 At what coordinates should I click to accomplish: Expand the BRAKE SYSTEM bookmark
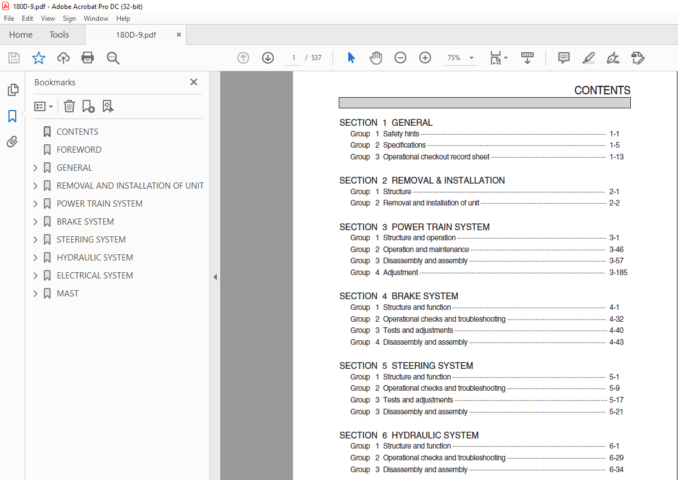click(x=35, y=222)
